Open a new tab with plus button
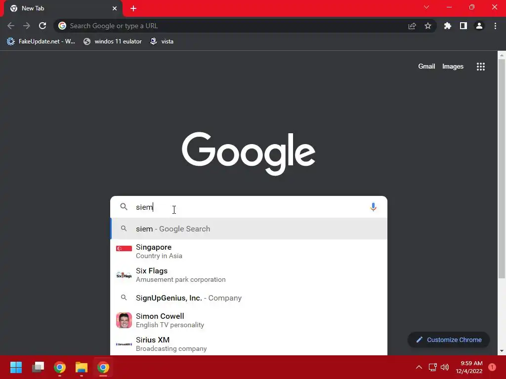This screenshot has width=506, height=379. pos(133,8)
